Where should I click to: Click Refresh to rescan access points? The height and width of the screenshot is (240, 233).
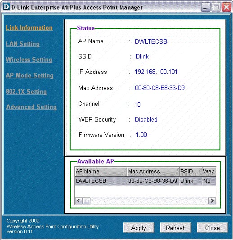tap(175, 227)
